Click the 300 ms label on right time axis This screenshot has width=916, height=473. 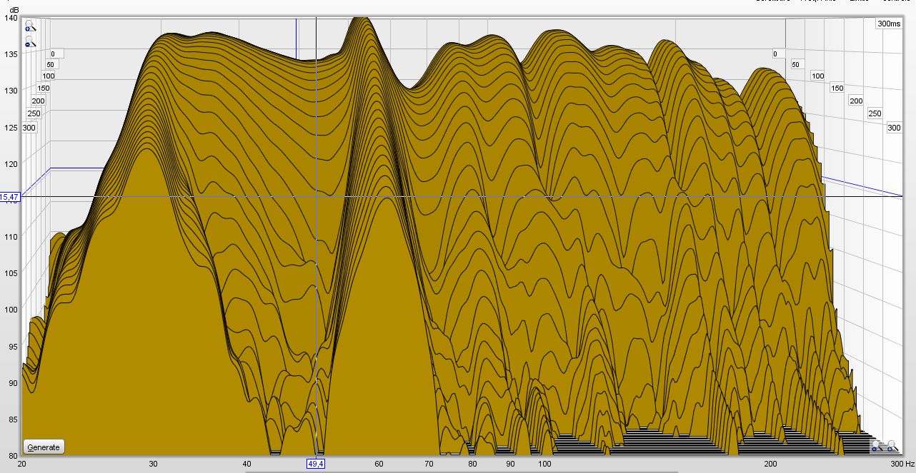894,128
